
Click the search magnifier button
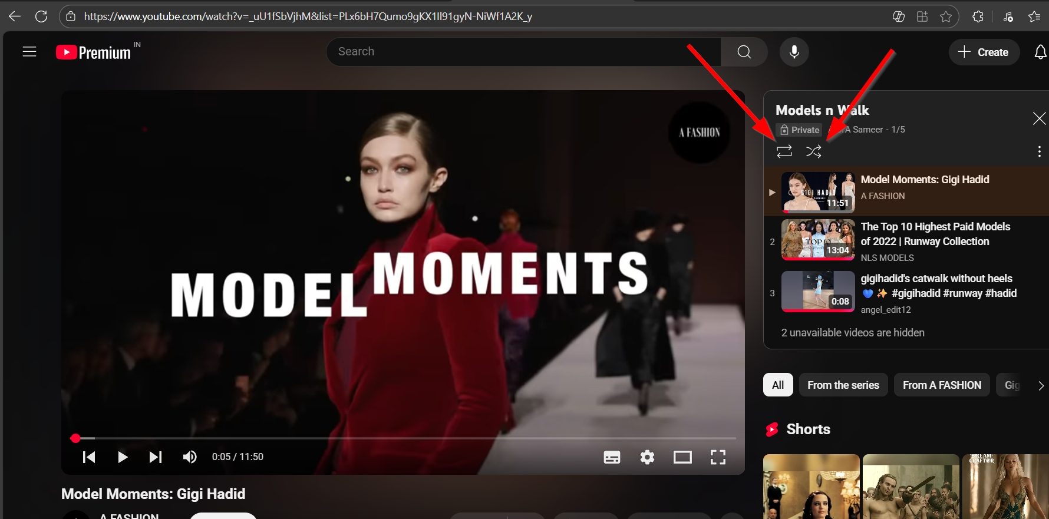point(744,52)
